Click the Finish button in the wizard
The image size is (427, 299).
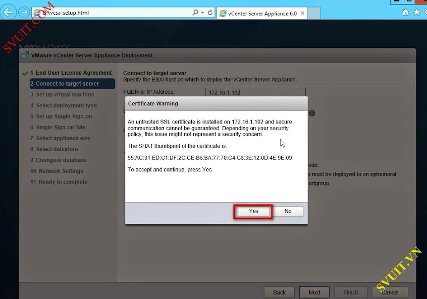(x=351, y=292)
